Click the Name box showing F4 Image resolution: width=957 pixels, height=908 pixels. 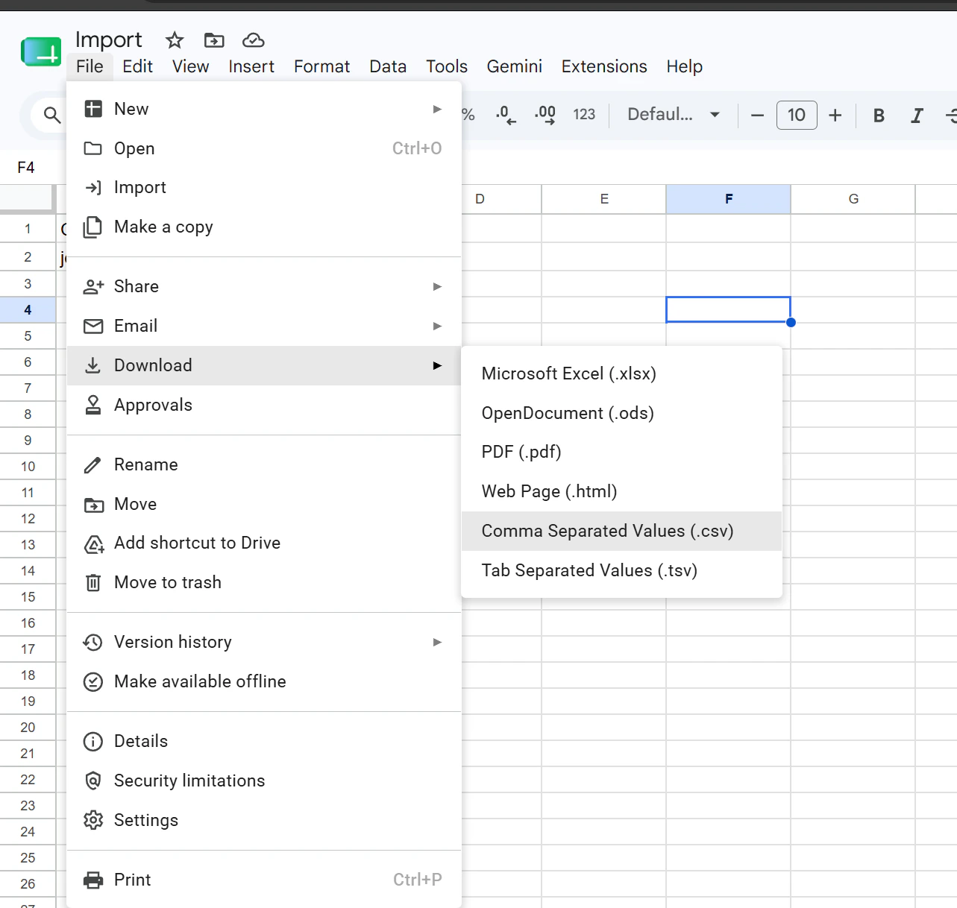pyautogui.click(x=26, y=167)
